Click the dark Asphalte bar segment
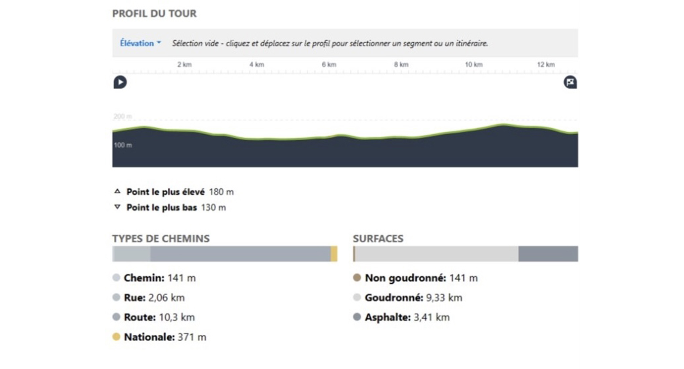 tap(548, 254)
